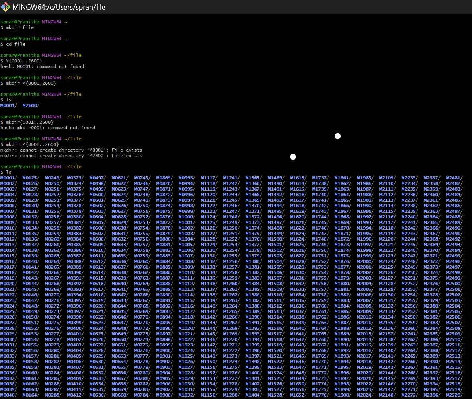Click directory M0125/ in listing
The height and width of the screenshot is (399, 472).
pos(31,178)
